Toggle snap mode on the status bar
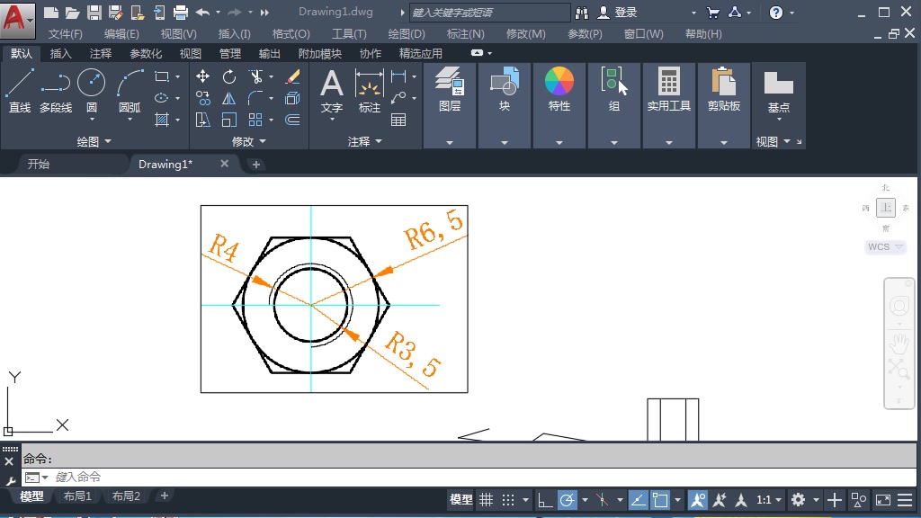921x518 pixels. pos(509,499)
